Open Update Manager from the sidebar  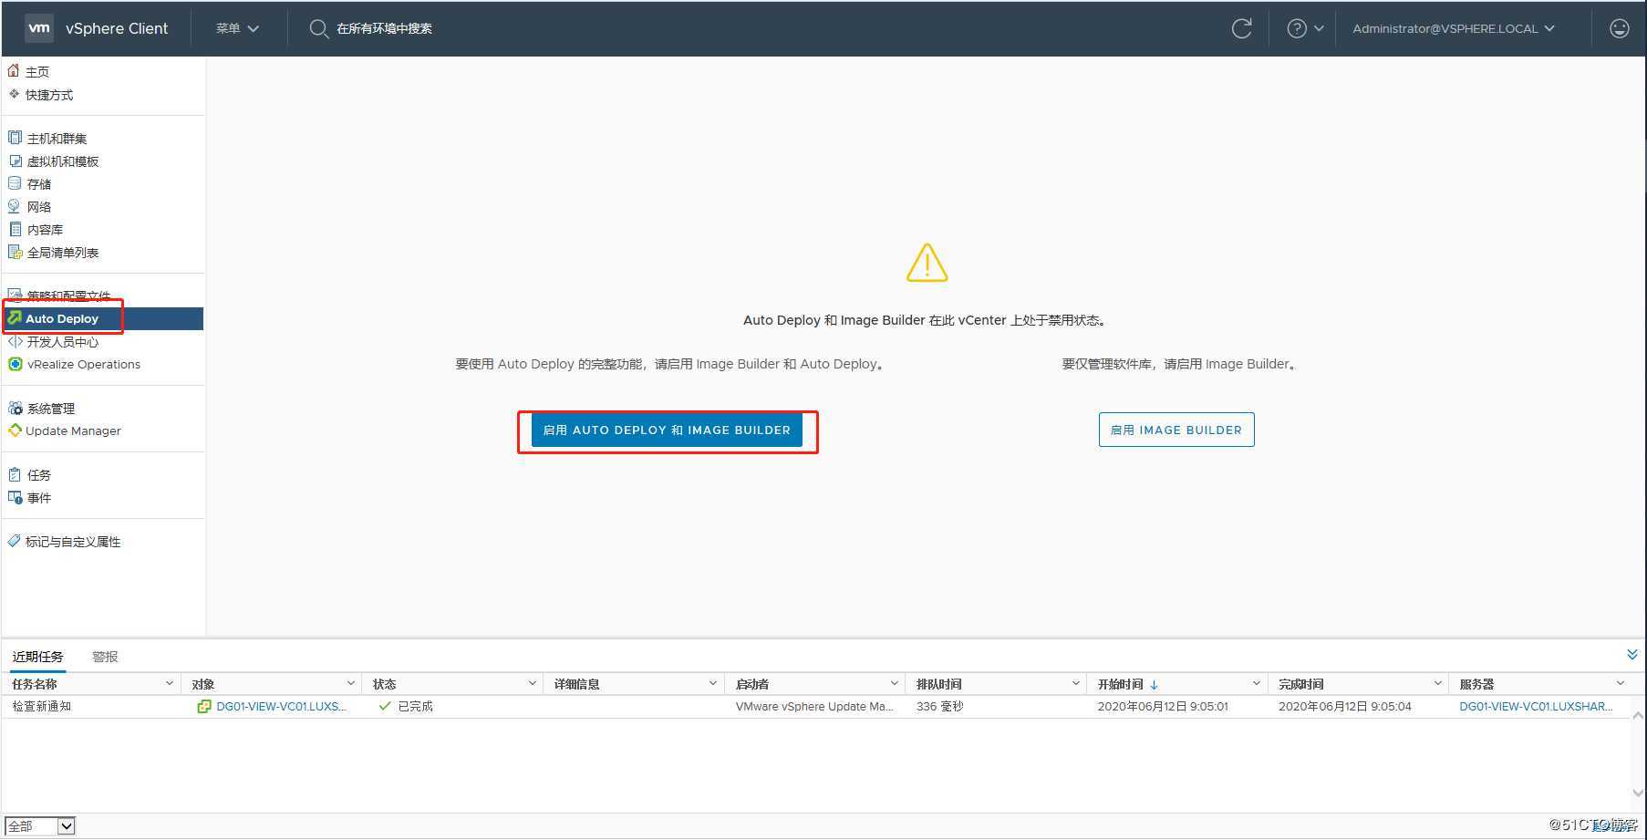tap(73, 430)
